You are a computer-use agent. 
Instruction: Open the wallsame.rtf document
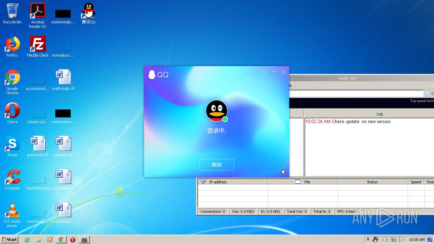[x=63, y=146]
